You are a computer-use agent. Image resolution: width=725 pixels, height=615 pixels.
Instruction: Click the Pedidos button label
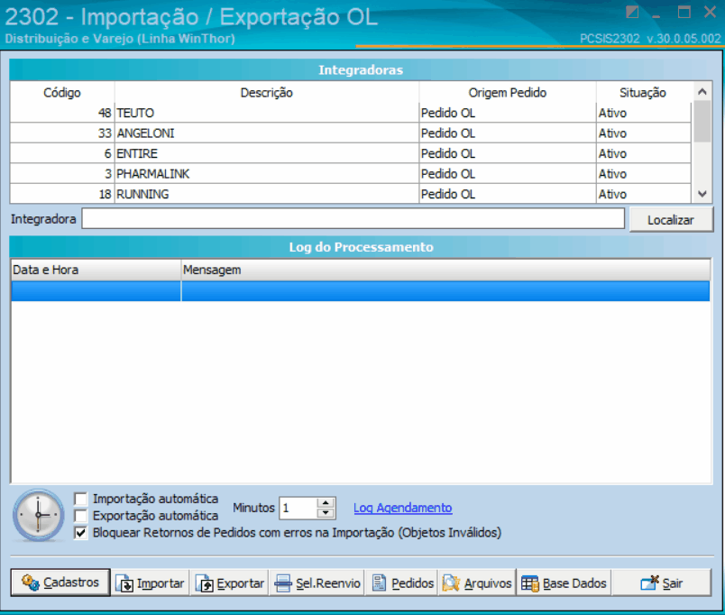pos(412,583)
